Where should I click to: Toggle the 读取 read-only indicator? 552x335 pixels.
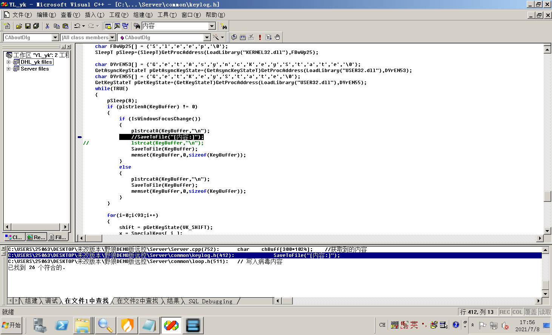click(x=545, y=312)
